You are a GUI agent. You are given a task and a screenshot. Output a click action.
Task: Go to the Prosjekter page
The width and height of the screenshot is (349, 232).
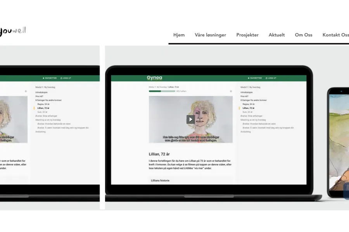click(x=247, y=35)
